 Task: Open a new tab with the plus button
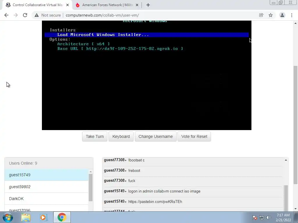click(148, 5)
